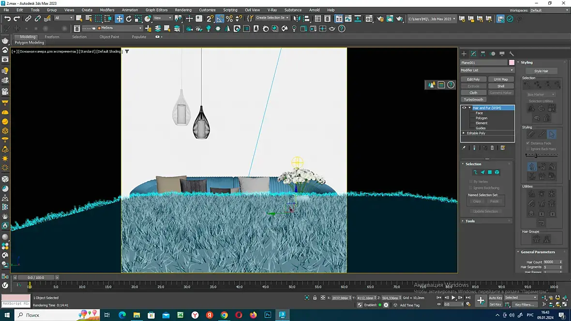Open the Modifier List dropdown
The image size is (571, 321).
(487, 70)
